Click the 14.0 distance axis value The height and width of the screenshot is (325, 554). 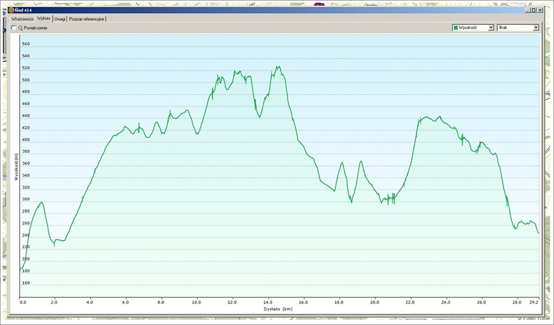[268, 302]
